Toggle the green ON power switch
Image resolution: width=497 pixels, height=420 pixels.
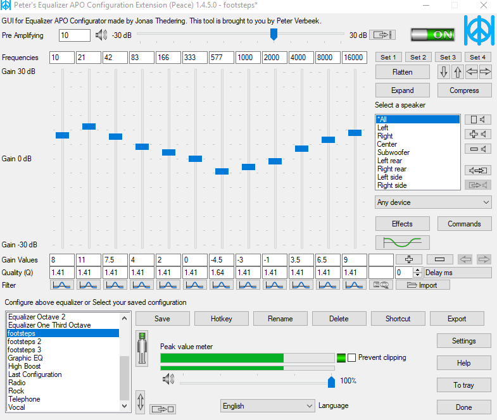coord(433,35)
